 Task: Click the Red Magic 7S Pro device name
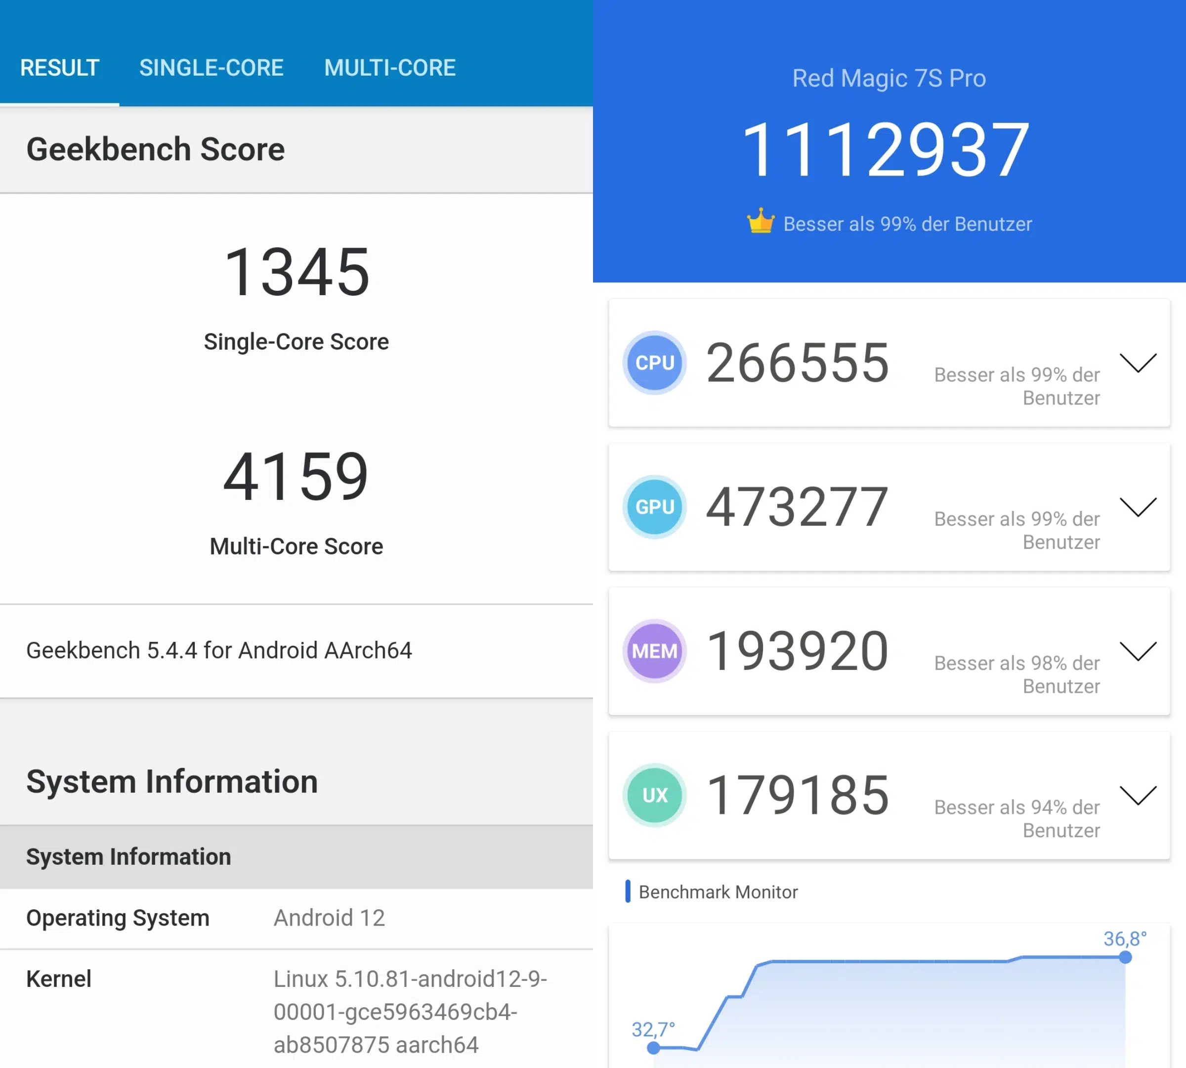coord(889,78)
